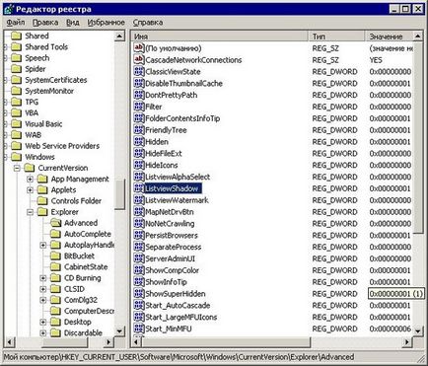
Task: Click the DisableThumbnailCache DWORD icon
Action: pos(139,83)
